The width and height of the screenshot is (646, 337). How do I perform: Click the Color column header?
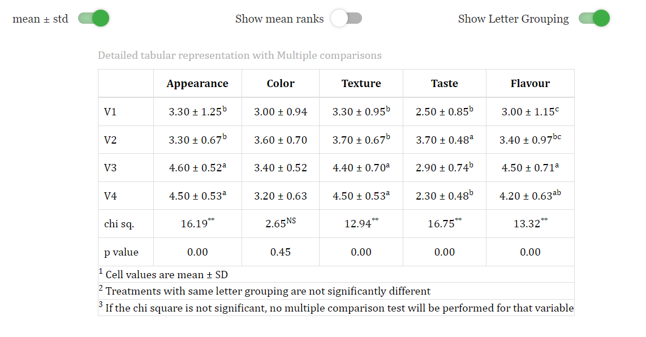pyautogui.click(x=280, y=84)
